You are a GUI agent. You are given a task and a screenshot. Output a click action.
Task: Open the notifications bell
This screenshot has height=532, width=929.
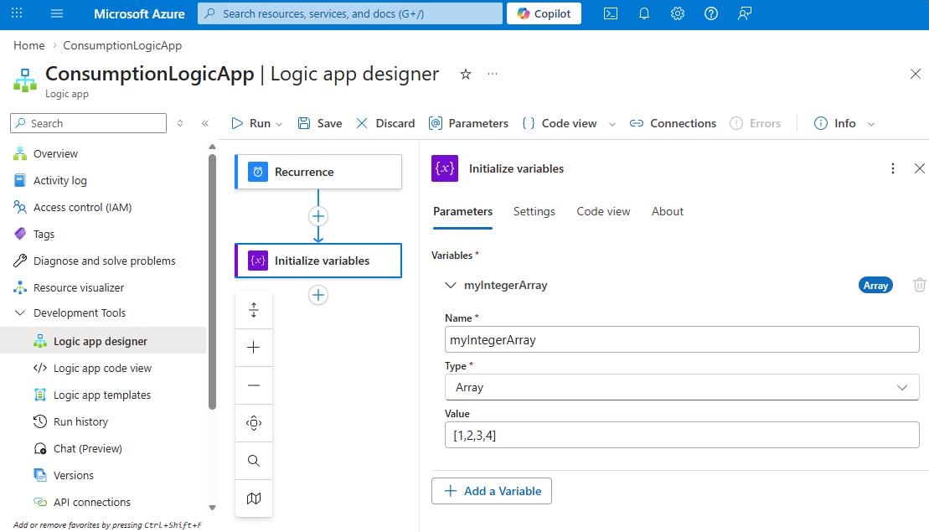[x=644, y=13]
